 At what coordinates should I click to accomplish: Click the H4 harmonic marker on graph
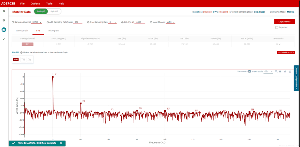(x=137, y=111)
